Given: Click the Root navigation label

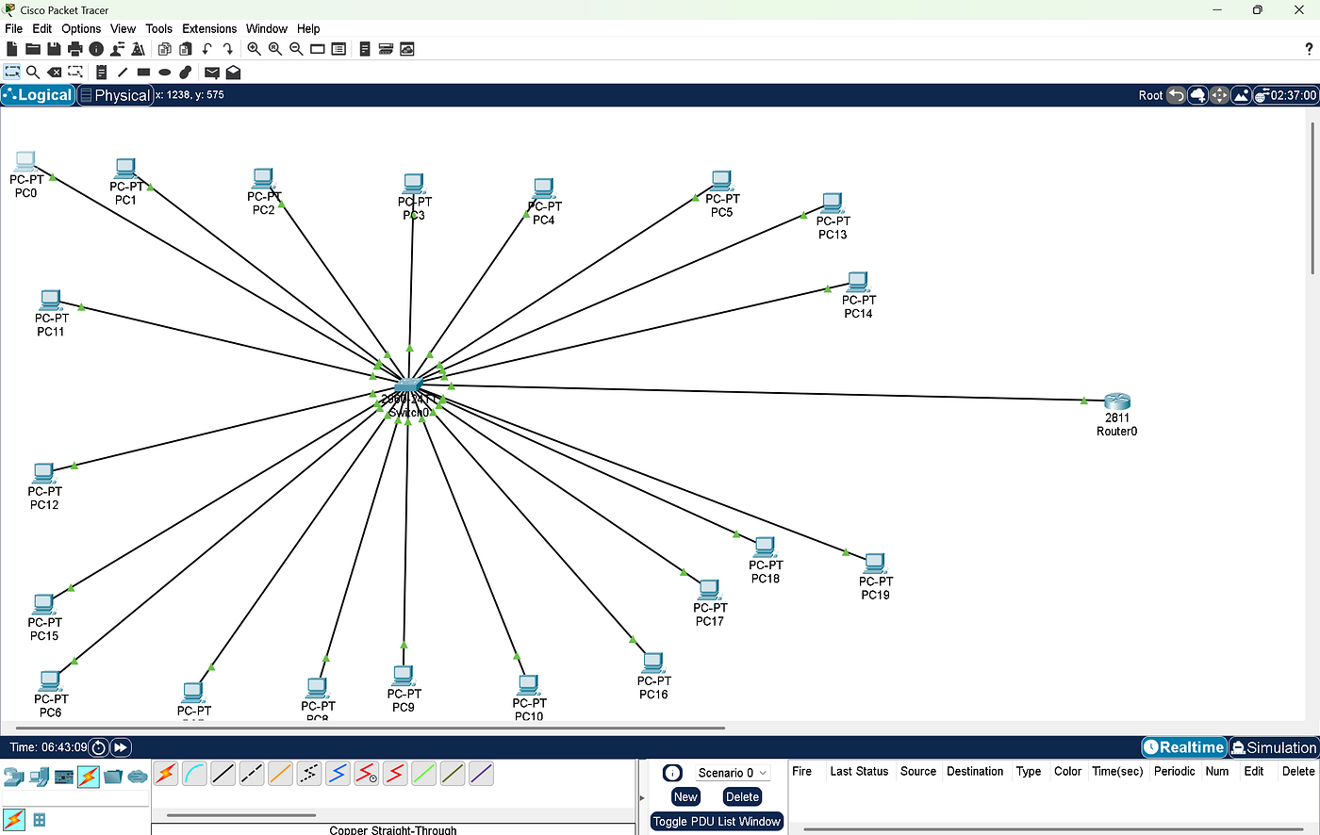Looking at the screenshot, I should [1150, 95].
